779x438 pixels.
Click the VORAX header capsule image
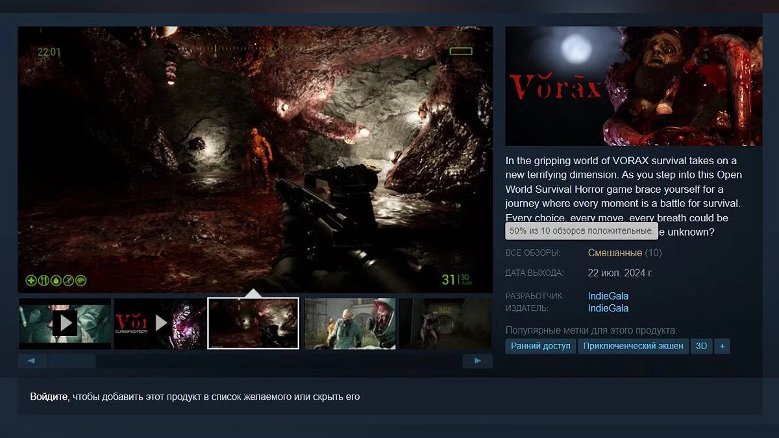634,86
